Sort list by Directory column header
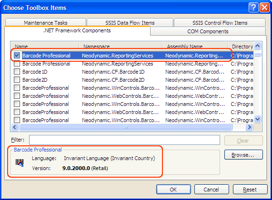This screenshot has height=200, width=272. 241,47
